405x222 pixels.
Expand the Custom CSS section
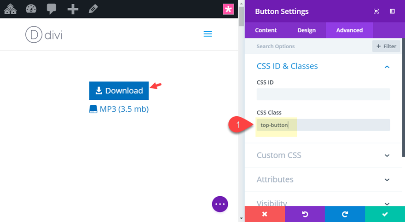[x=387, y=155]
